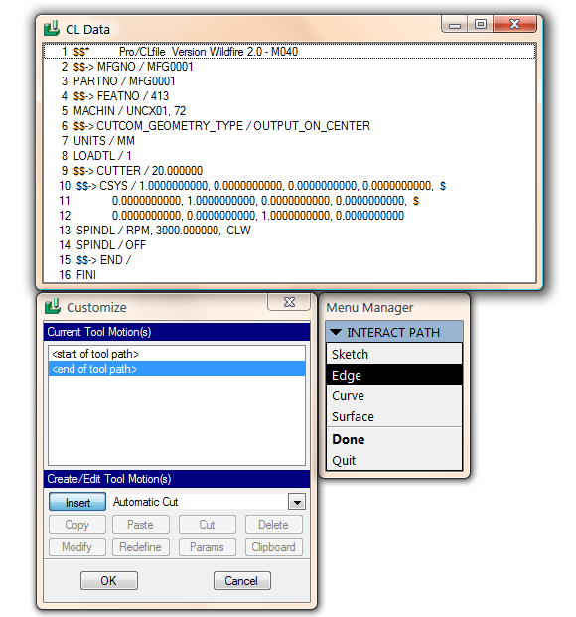Click Cancel in the Customize dialog
This screenshot has width=576, height=617.
242,580
